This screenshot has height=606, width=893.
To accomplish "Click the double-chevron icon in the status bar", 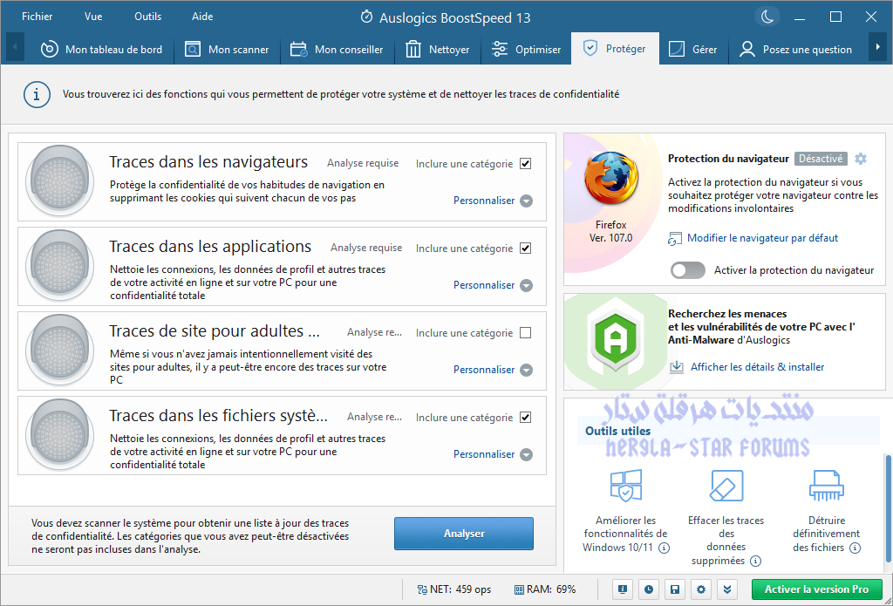I will click(x=727, y=589).
